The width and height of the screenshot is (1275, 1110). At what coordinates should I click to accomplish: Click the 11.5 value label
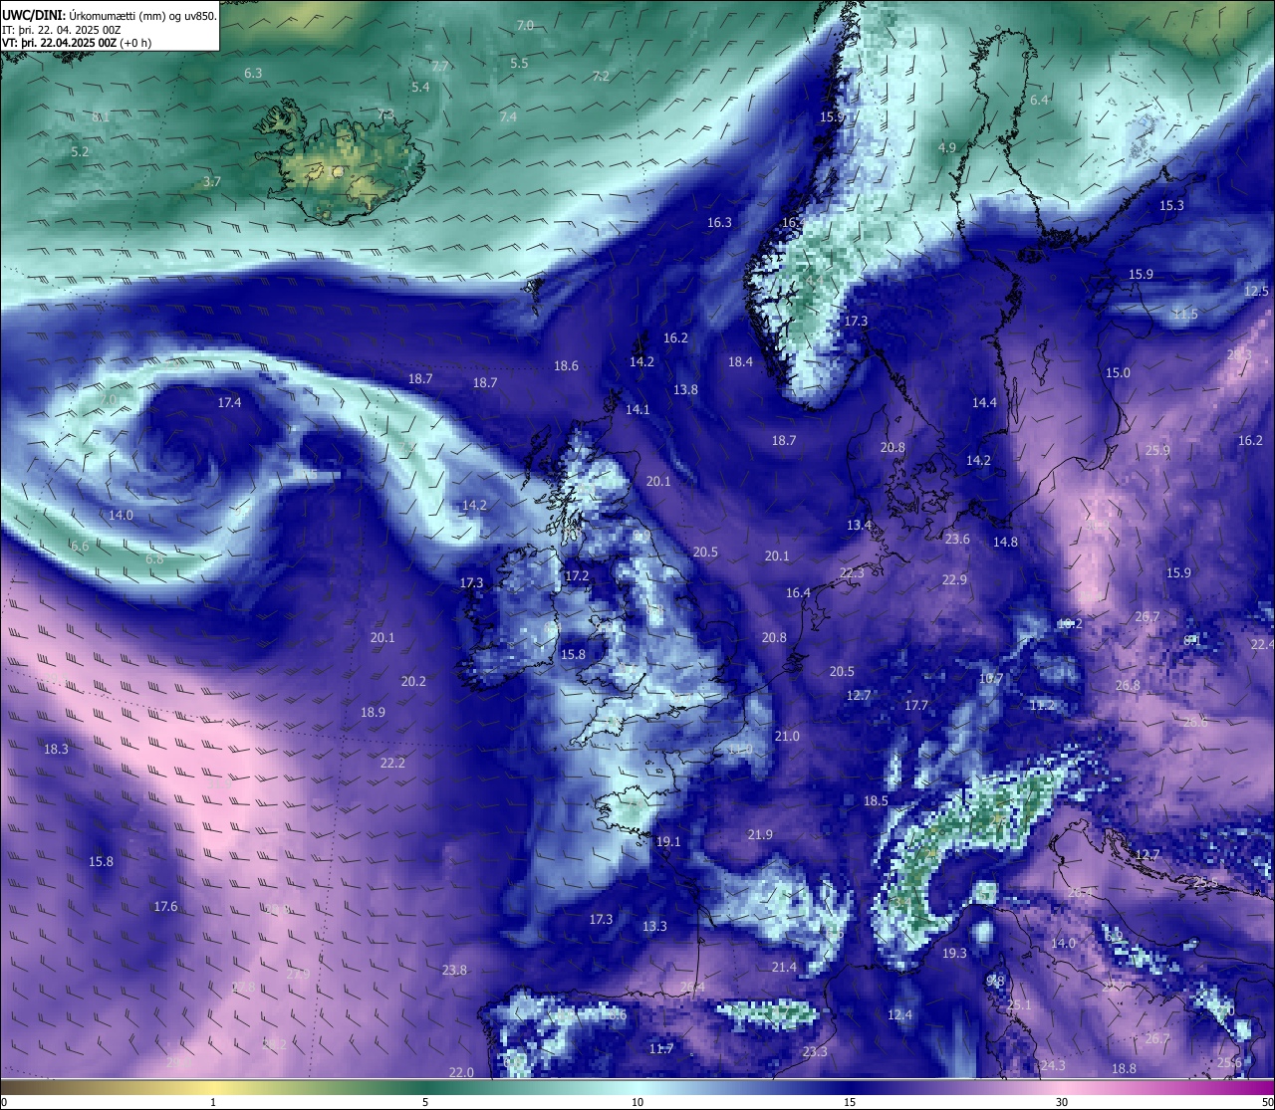tap(1185, 315)
